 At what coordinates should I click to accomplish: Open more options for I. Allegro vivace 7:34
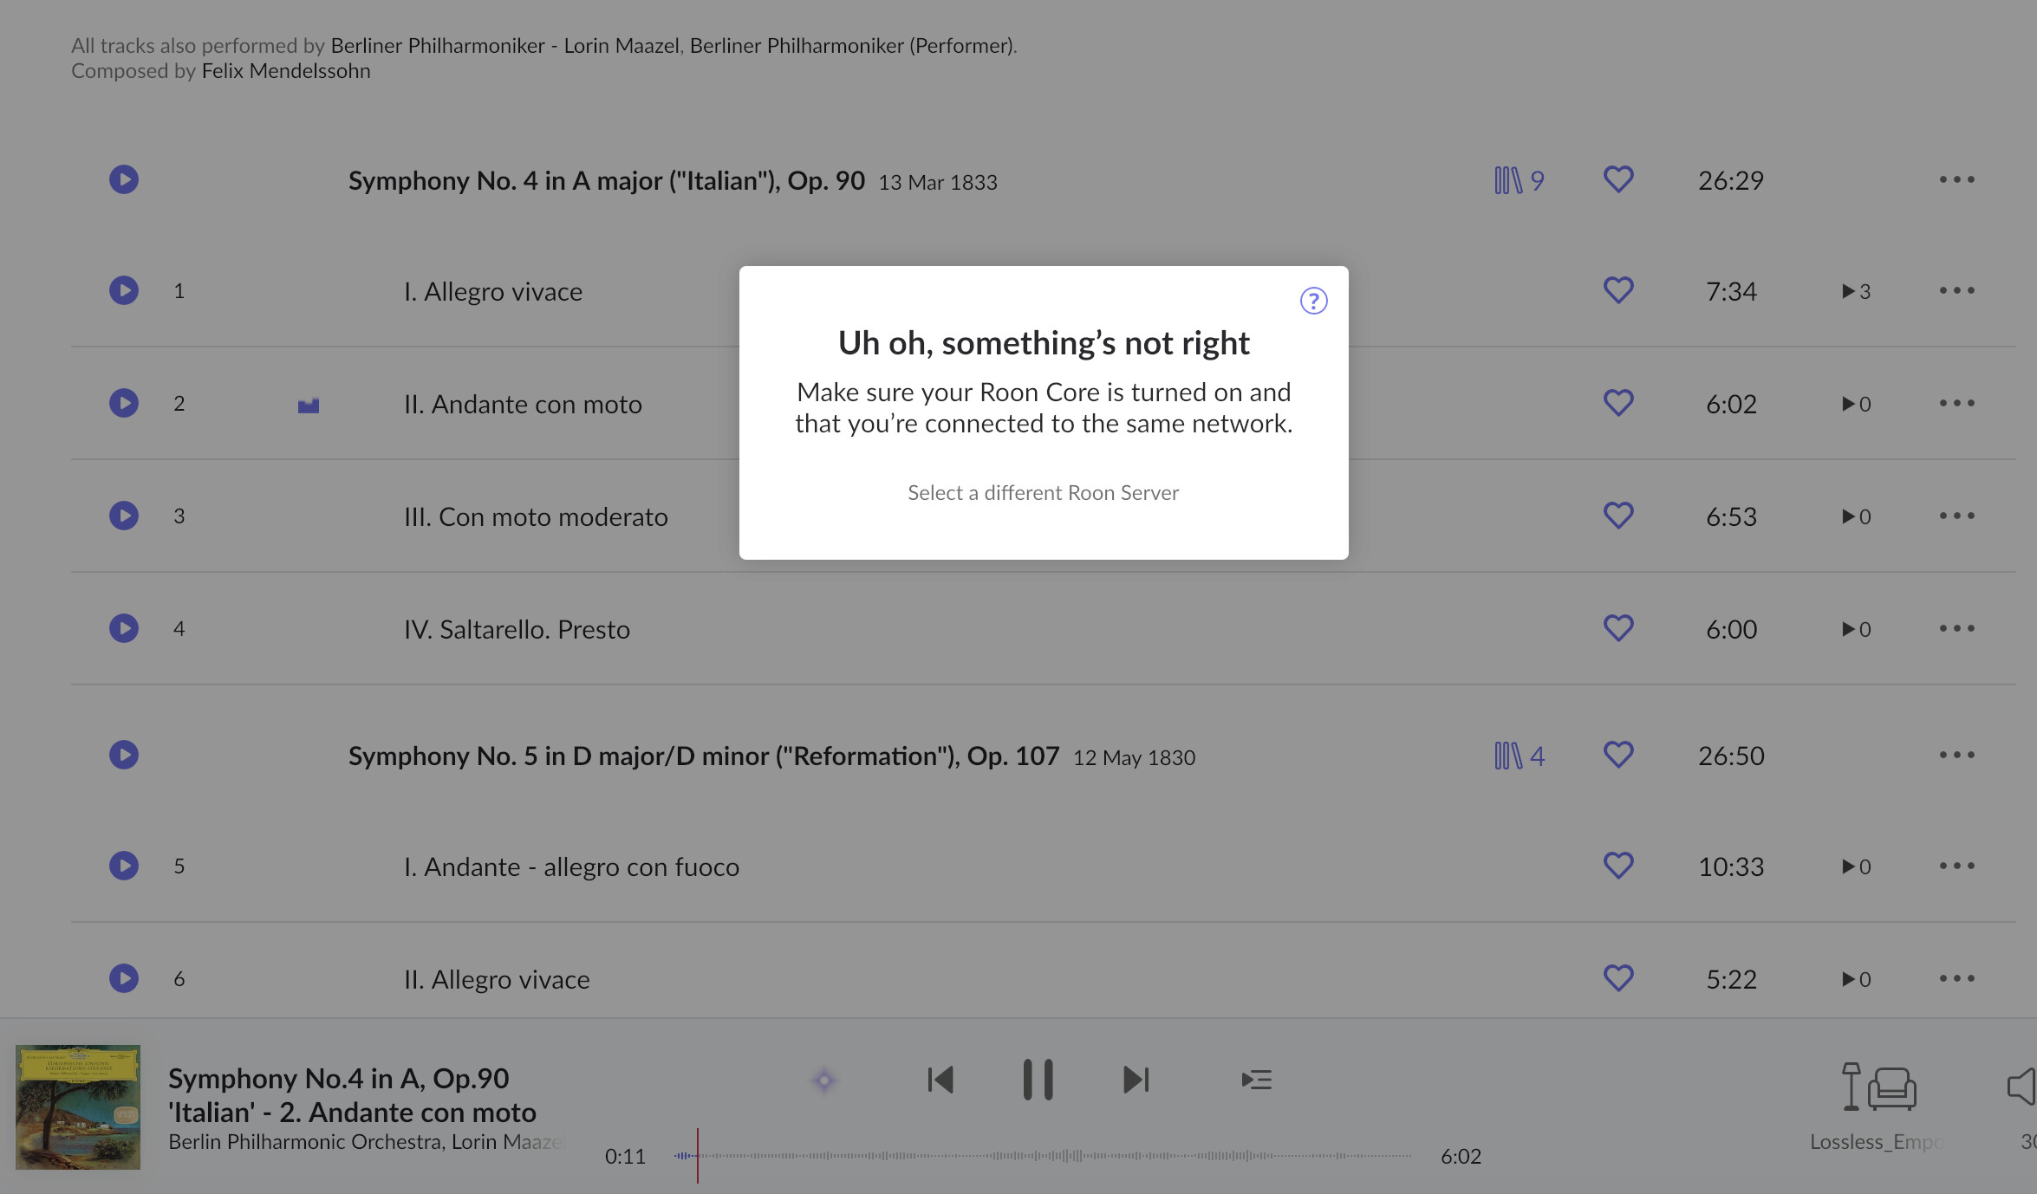pyautogui.click(x=1957, y=290)
